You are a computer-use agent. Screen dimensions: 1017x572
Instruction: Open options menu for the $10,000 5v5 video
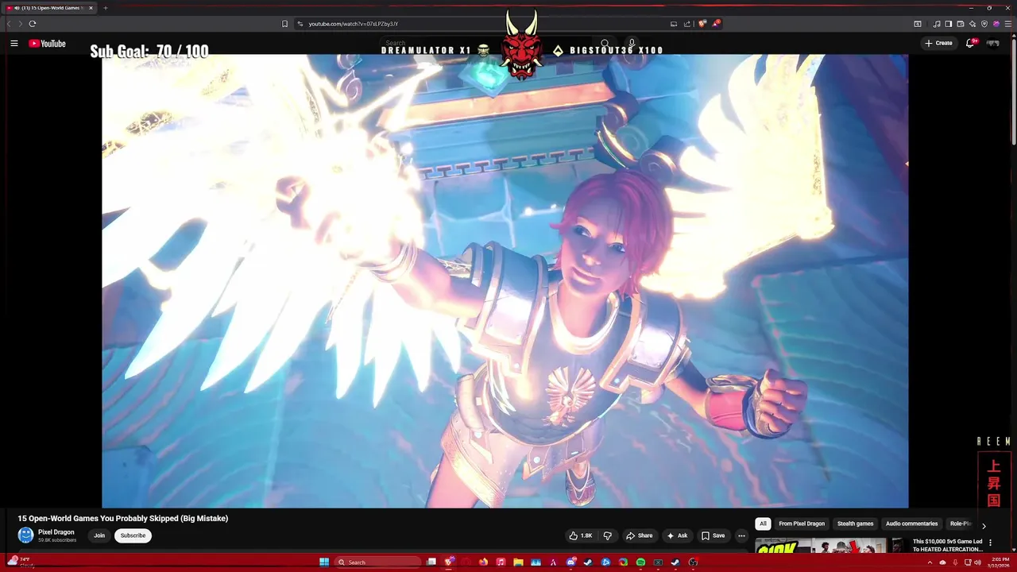990,543
